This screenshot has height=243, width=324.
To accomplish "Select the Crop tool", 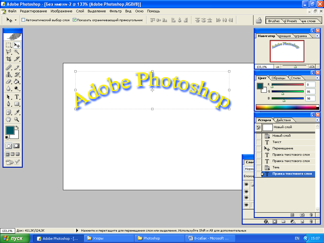I will click(x=9, y=59).
